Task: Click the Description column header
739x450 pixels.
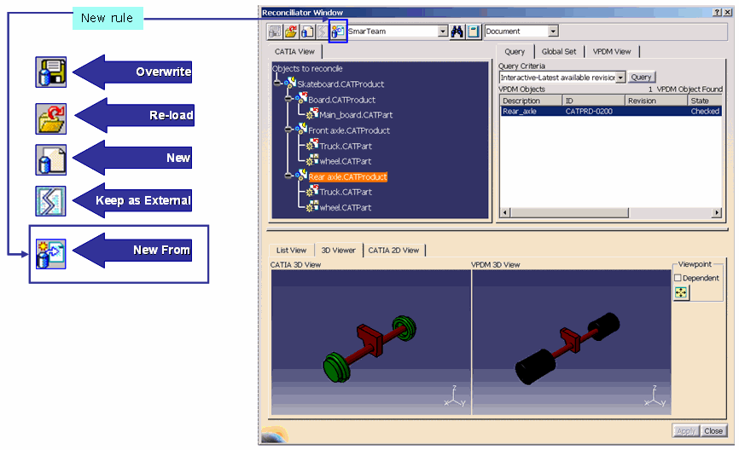Action: click(531, 101)
